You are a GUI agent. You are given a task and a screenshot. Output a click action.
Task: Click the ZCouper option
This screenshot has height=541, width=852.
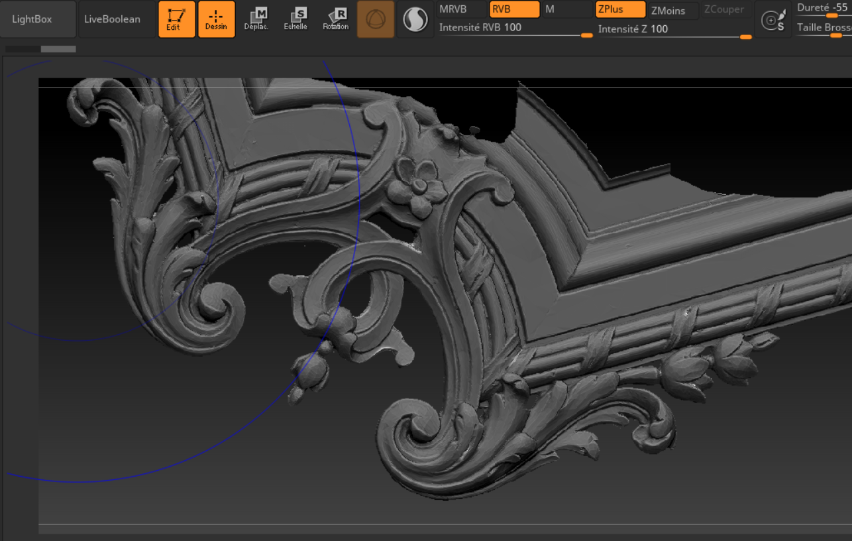725,9
